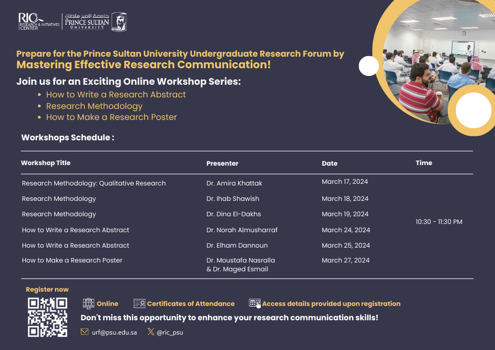Viewport: 495px width, 350px height.
Task: Click presenter 'Dr. Norah Almusharraf'
Action: [242, 230]
